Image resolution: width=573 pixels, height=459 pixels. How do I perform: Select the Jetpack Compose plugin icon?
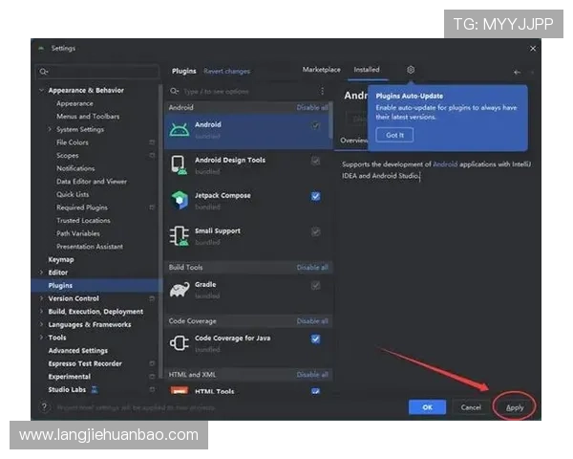[180, 200]
